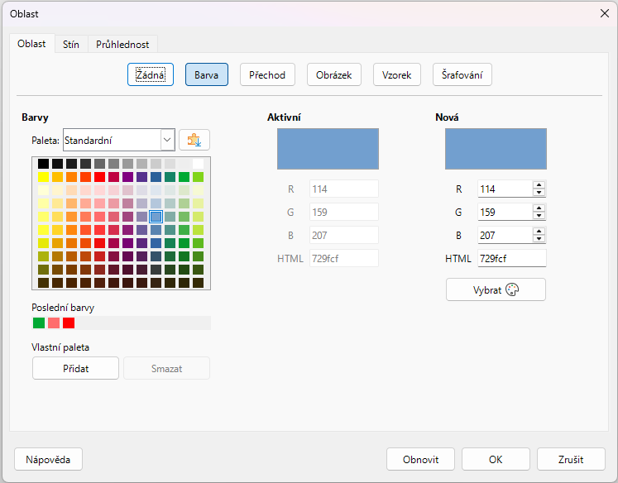Click the Nová HTML hex field
Viewport: 618px width, 483px height.
tap(512, 258)
